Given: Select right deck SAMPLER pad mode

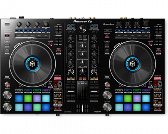Looking at the screenshot, I should 146,90.
